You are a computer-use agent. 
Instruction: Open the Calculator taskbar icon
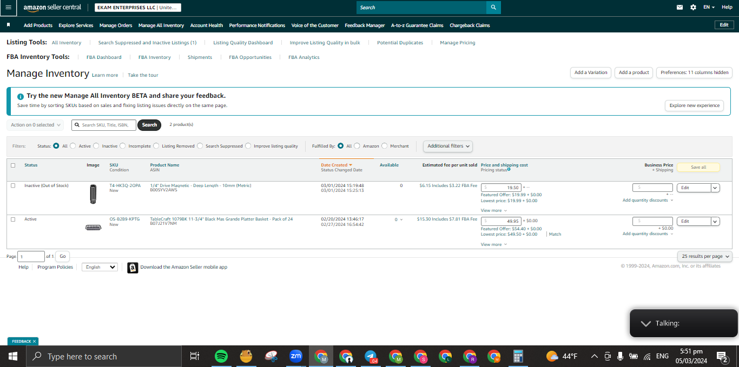[518, 356]
